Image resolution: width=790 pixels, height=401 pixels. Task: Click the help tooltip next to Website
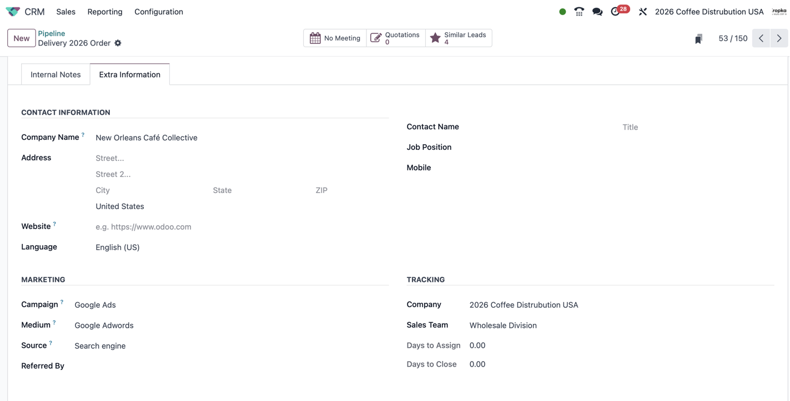(54, 224)
